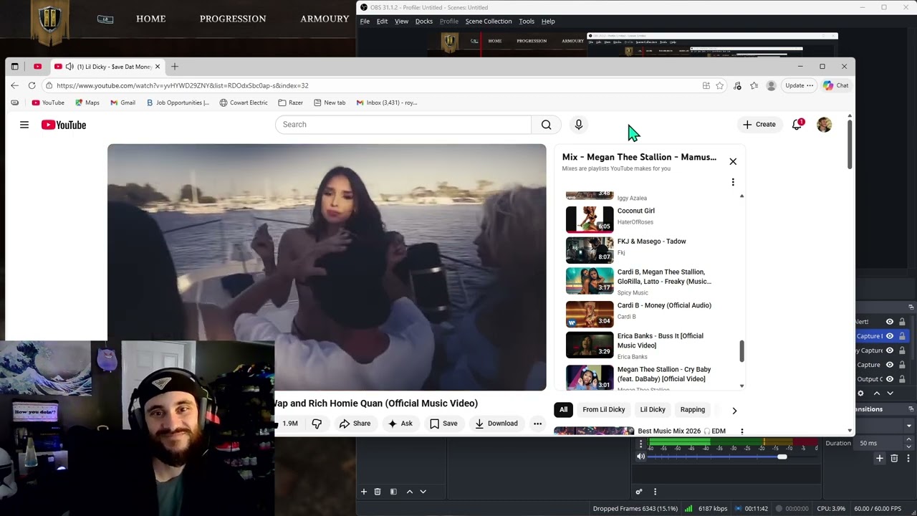The image size is (917, 516).
Task: Download the video
Action: [496, 424]
